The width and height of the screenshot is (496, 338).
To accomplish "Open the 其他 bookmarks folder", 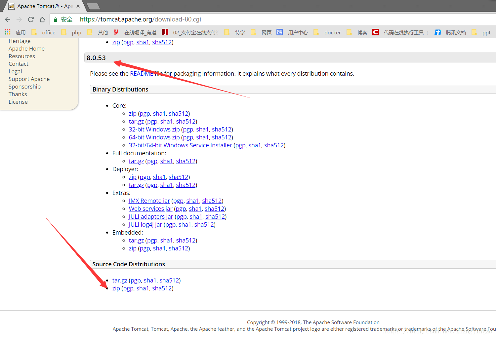I will pyautogui.click(x=98, y=32).
